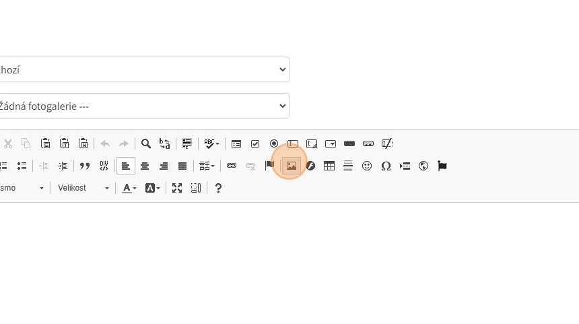Click the question mark help icon

tap(218, 188)
